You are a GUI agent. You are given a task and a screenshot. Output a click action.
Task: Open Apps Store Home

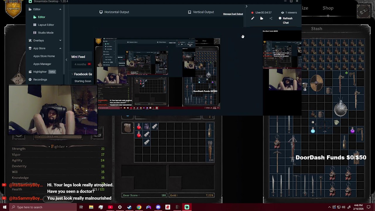pyautogui.click(x=44, y=56)
